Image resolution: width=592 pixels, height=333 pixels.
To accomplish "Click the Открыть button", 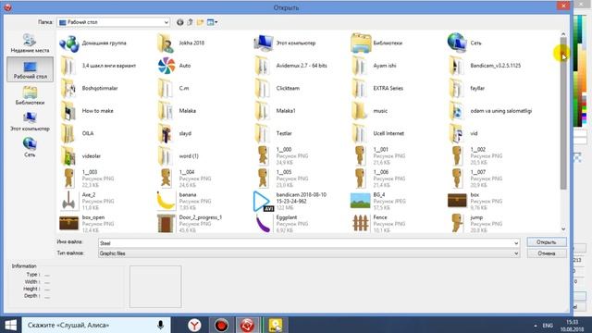I will [x=547, y=242].
